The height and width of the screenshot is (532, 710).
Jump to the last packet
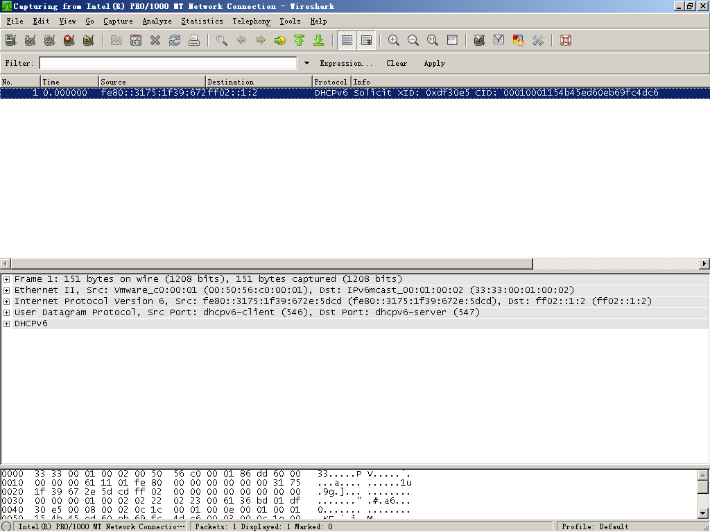pyautogui.click(x=319, y=40)
